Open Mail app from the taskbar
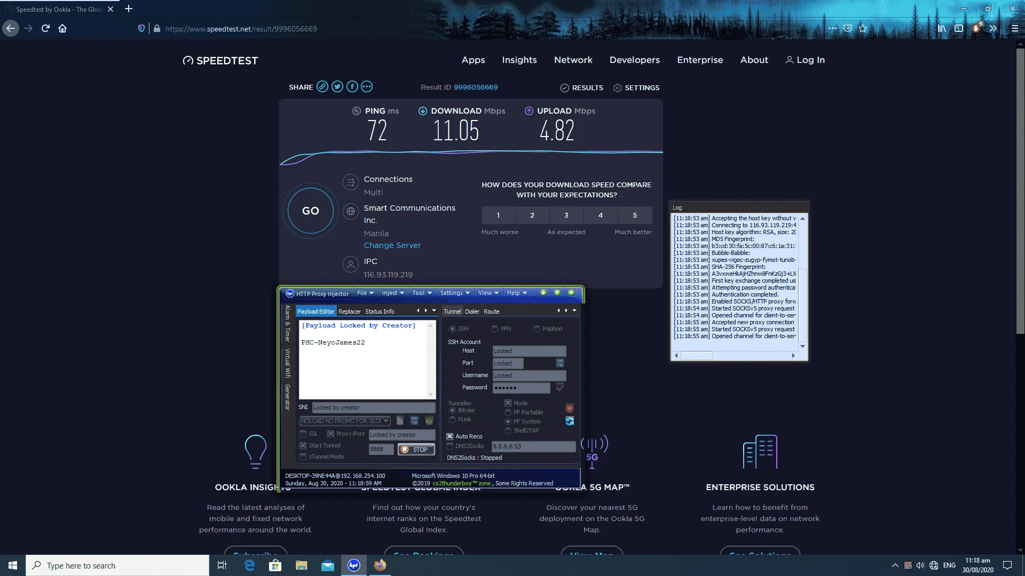Image resolution: width=1025 pixels, height=576 pixels. pos(328,565)
